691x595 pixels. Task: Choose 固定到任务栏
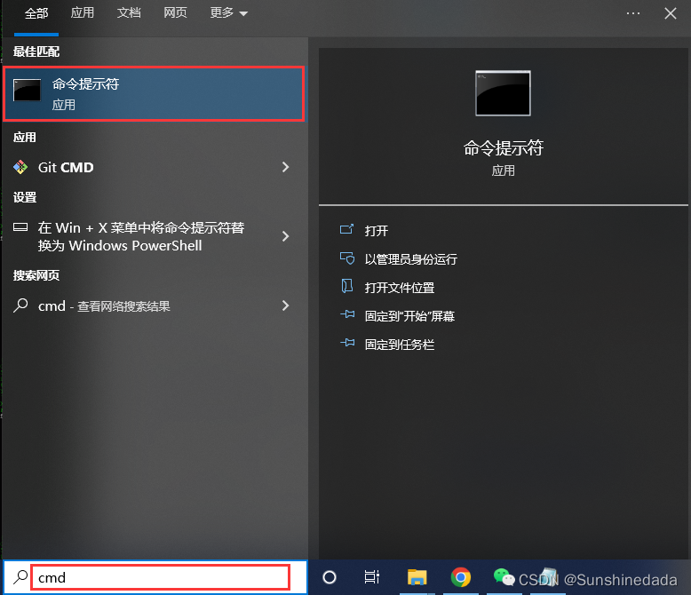[400, 345]
